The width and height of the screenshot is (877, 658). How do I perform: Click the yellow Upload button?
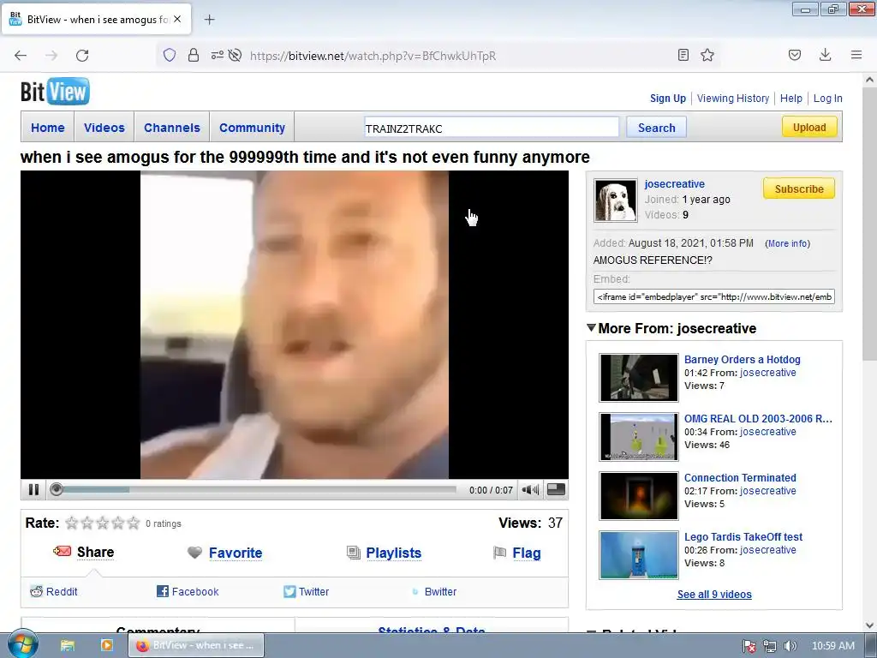809,127
